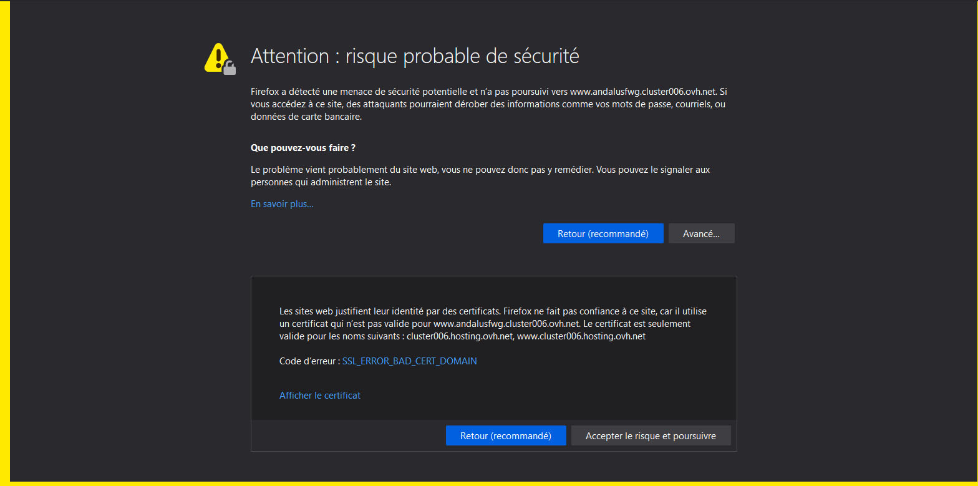978x486 pixels.
Task: Open the 'En savoir plus…' link
Action: pyautogui.click(x=282, y=204)
